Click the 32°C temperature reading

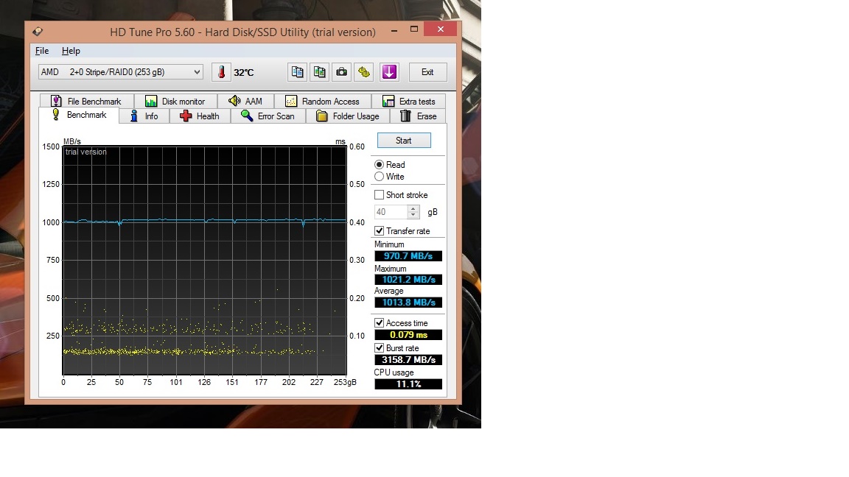tap(244, 72)
